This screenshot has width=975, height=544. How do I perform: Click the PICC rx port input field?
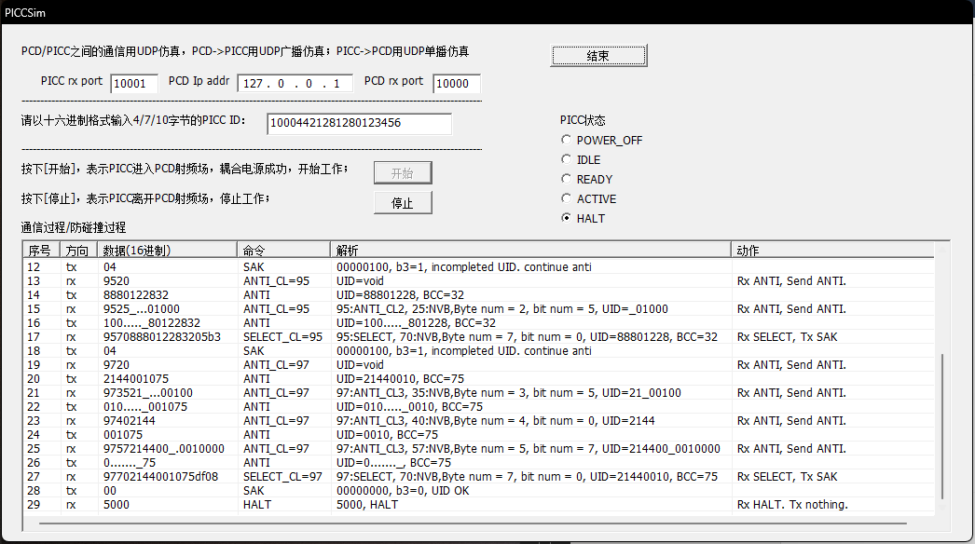[x=133, y=84]
